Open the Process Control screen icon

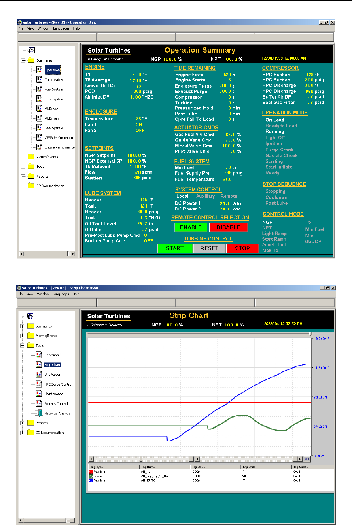coord(39,404)
